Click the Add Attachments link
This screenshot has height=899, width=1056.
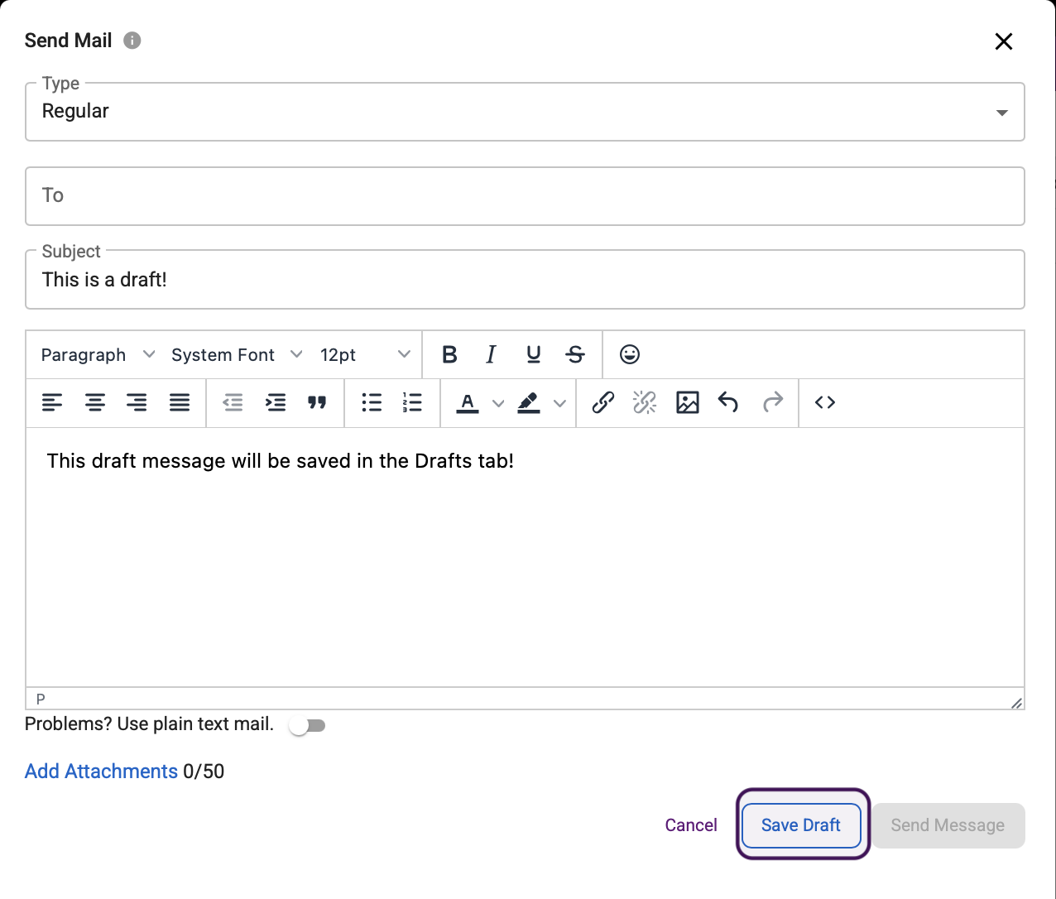pyautogui.click(x=101, y=772)
